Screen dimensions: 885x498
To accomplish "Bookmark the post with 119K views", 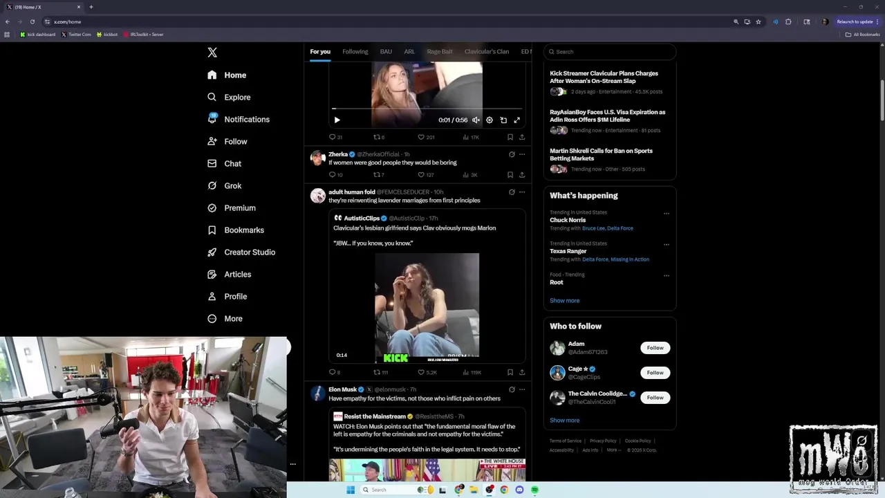I will pos(510,372).
